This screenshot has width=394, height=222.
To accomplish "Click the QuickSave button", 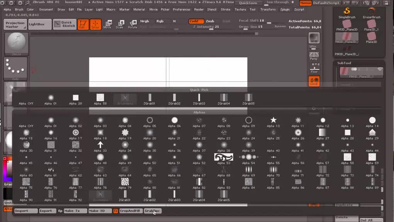I will point(248,3).
